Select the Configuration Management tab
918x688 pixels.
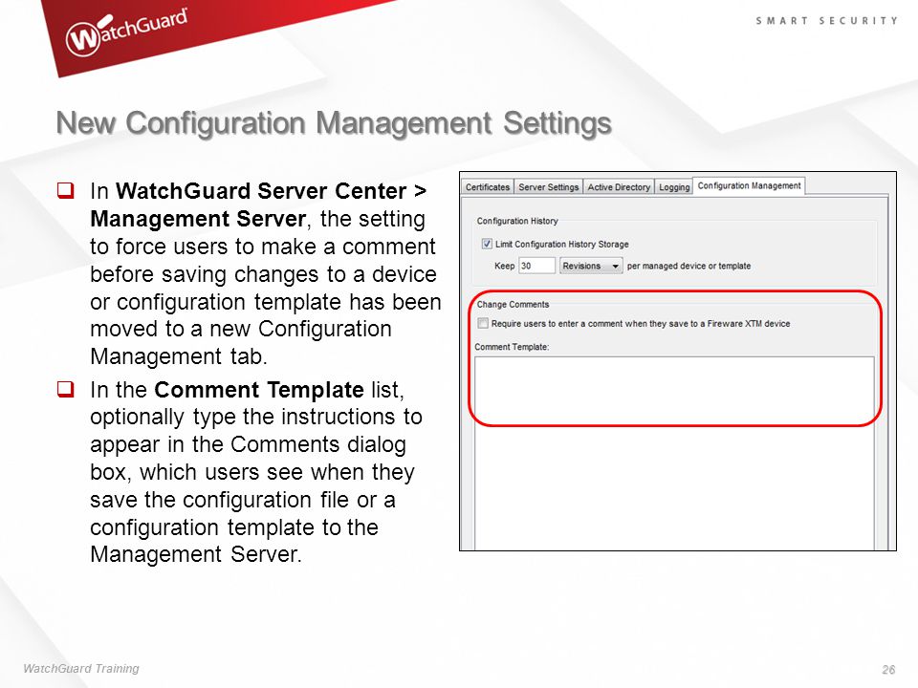749,185
